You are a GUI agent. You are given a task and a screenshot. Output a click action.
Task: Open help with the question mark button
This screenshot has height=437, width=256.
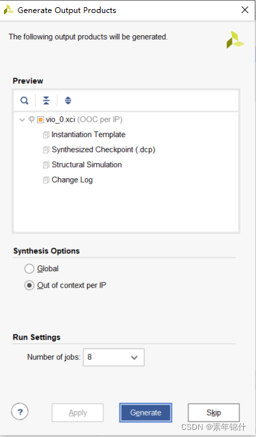coord(19,412)
